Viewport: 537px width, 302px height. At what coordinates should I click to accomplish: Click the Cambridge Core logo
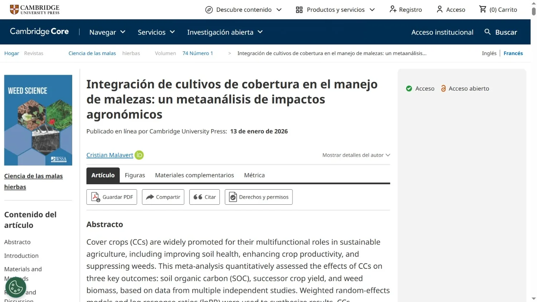pos(39,31)
